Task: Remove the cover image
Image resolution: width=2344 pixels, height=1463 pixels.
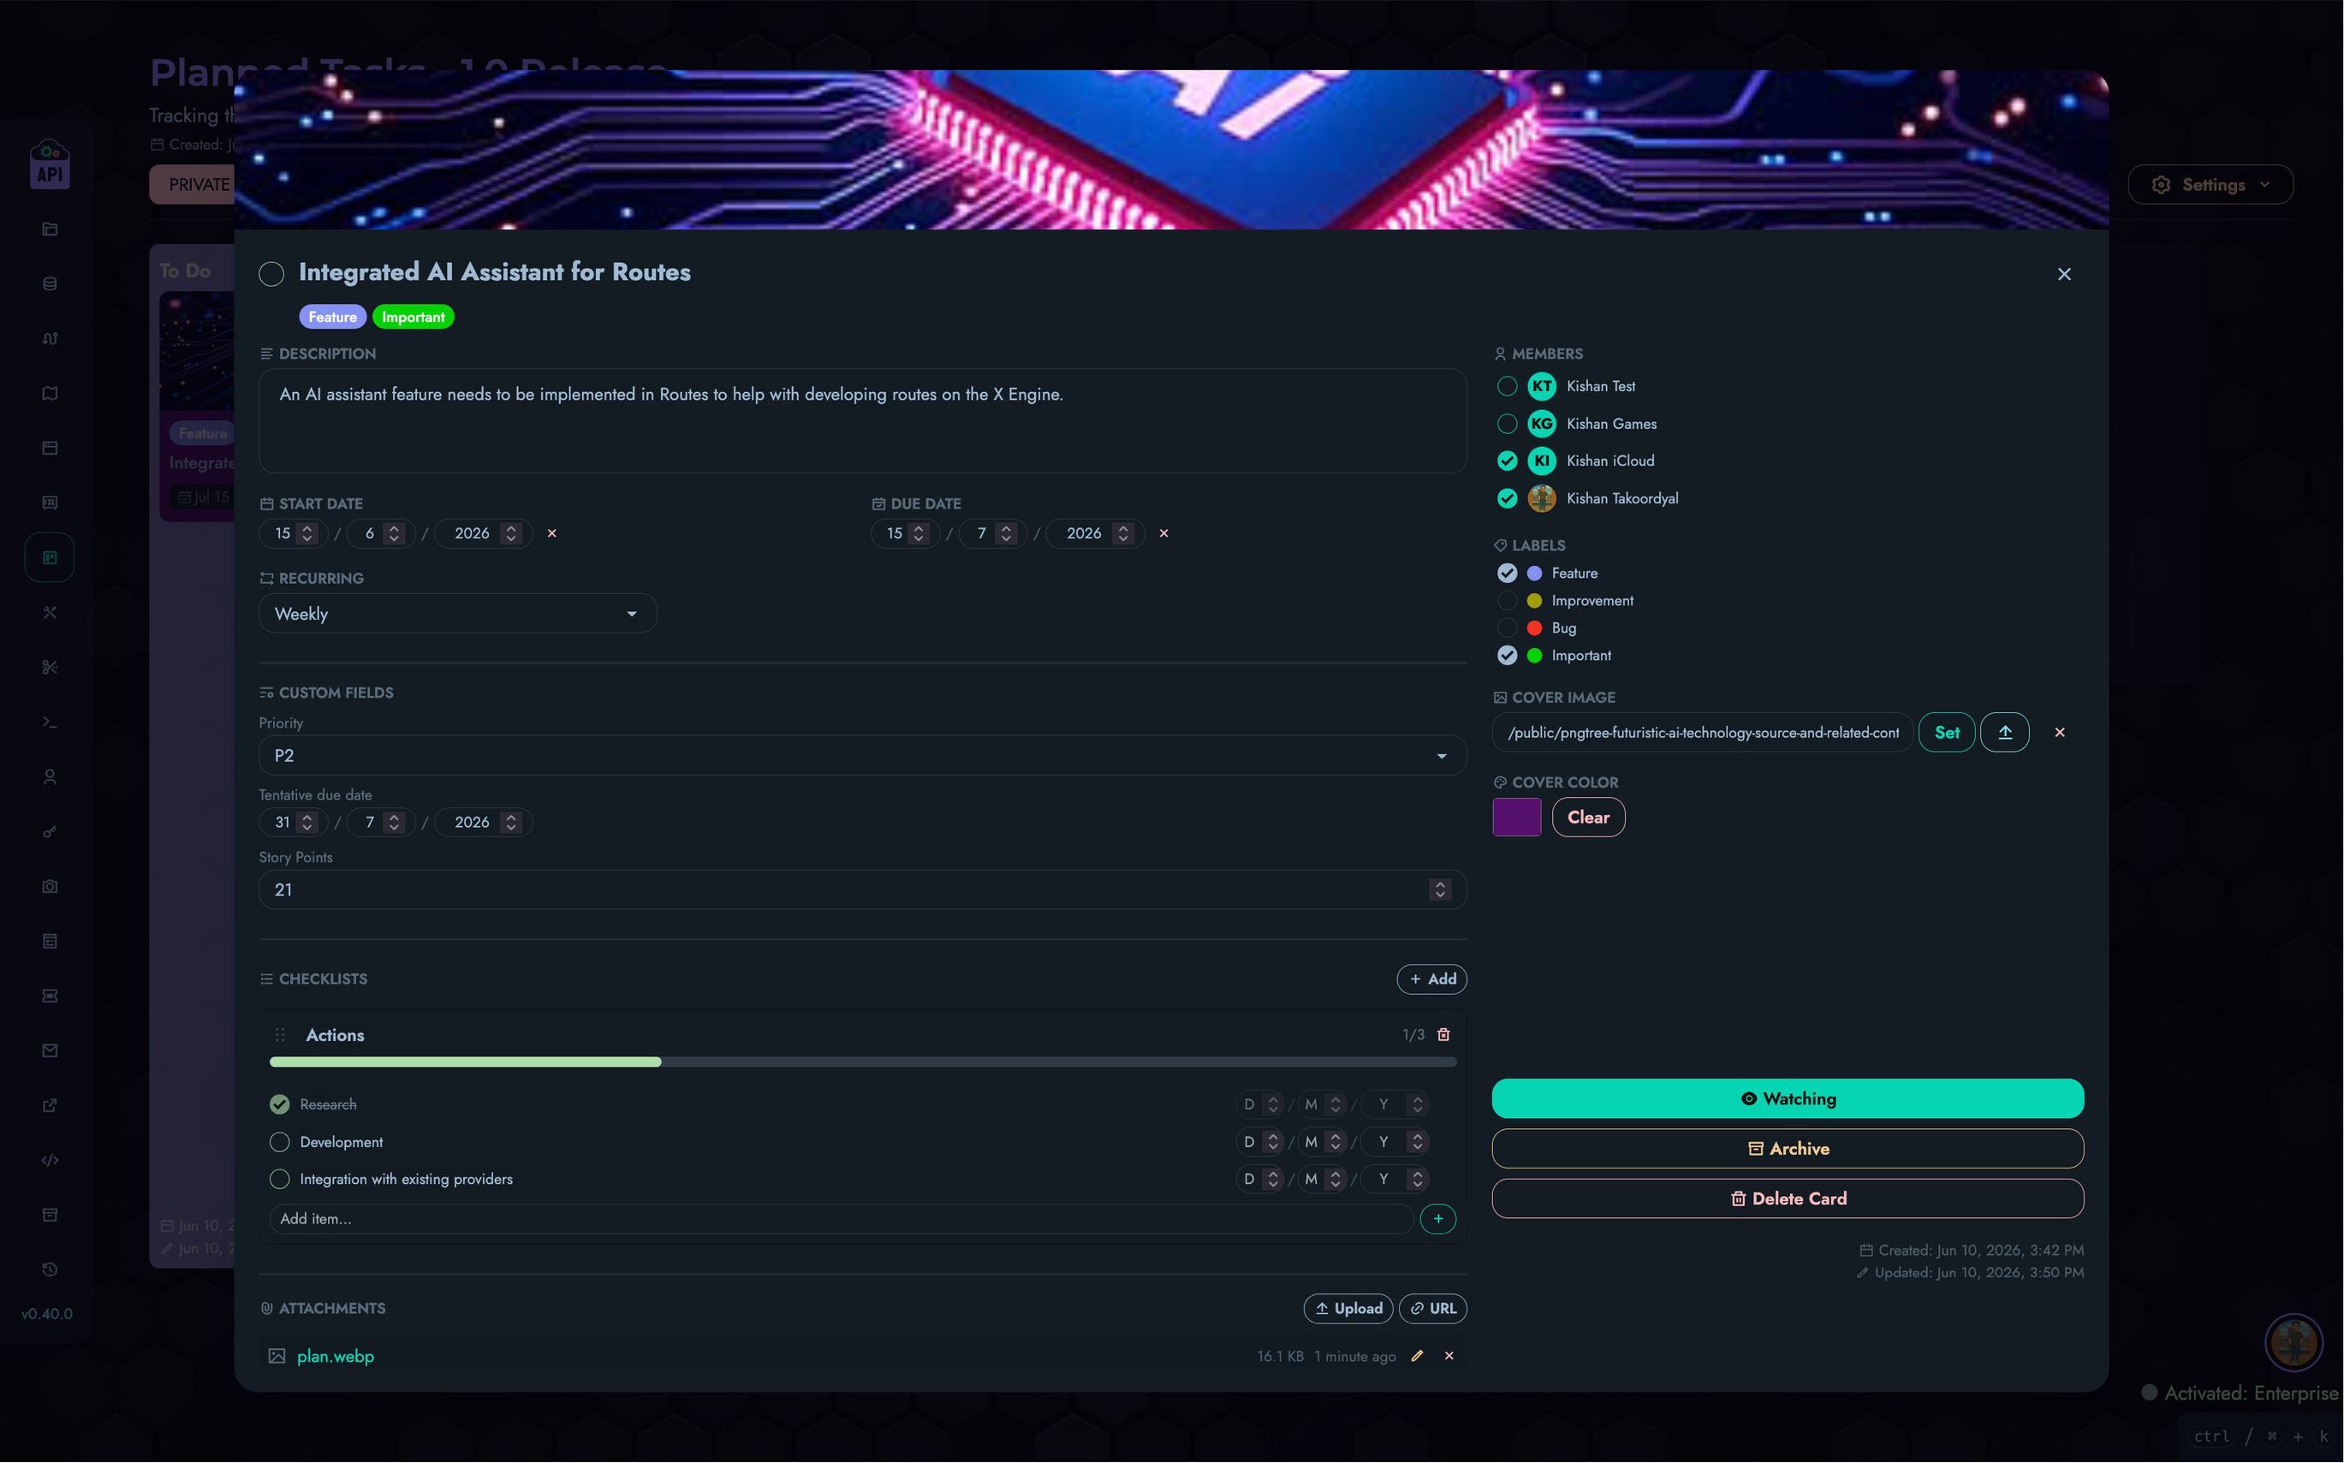Action: (2060, 733)
